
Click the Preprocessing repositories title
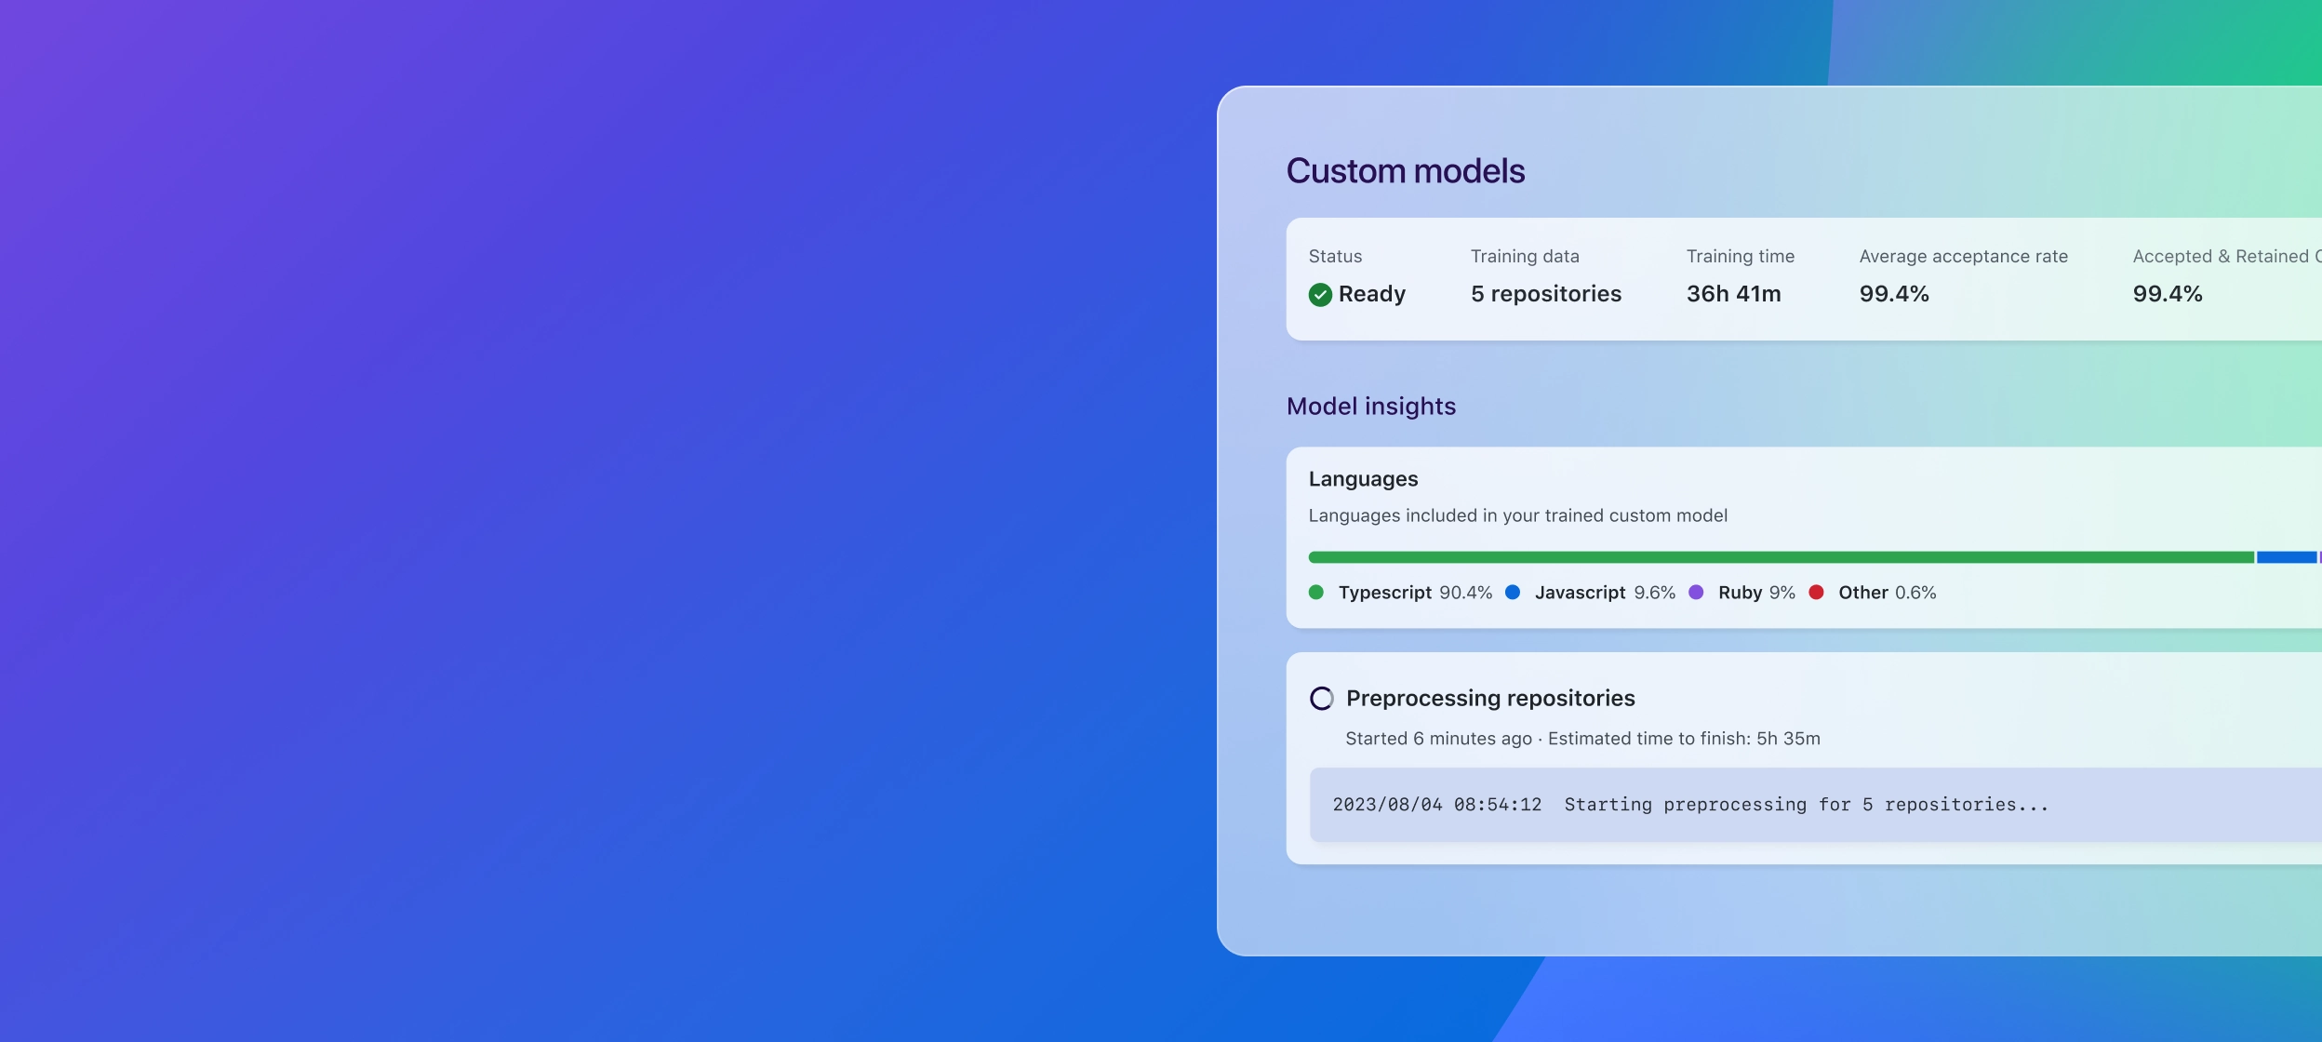click(1489, 699)
